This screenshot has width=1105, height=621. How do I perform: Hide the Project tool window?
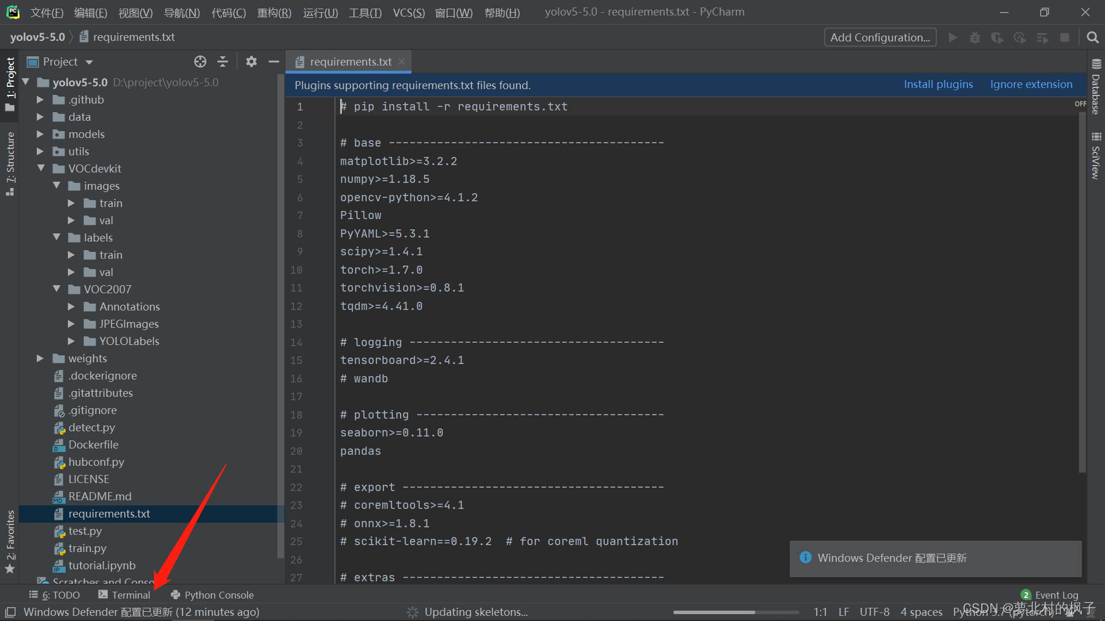pos(274,62)
